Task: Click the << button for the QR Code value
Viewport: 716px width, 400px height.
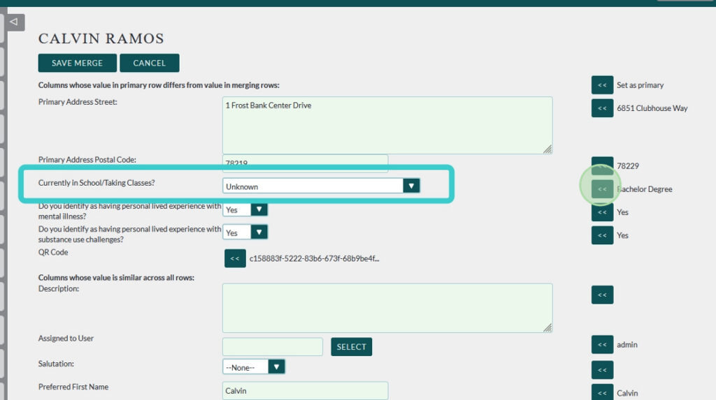Action: pyautogui.click(x=235, y=258)
